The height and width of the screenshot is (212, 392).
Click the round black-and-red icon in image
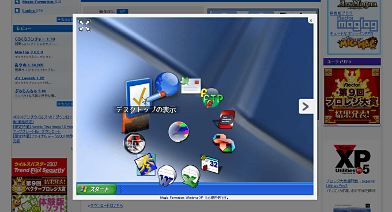click(134, 143)
